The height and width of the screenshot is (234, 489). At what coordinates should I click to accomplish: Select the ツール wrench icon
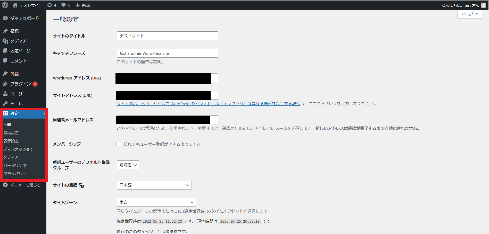click(5, 104)
